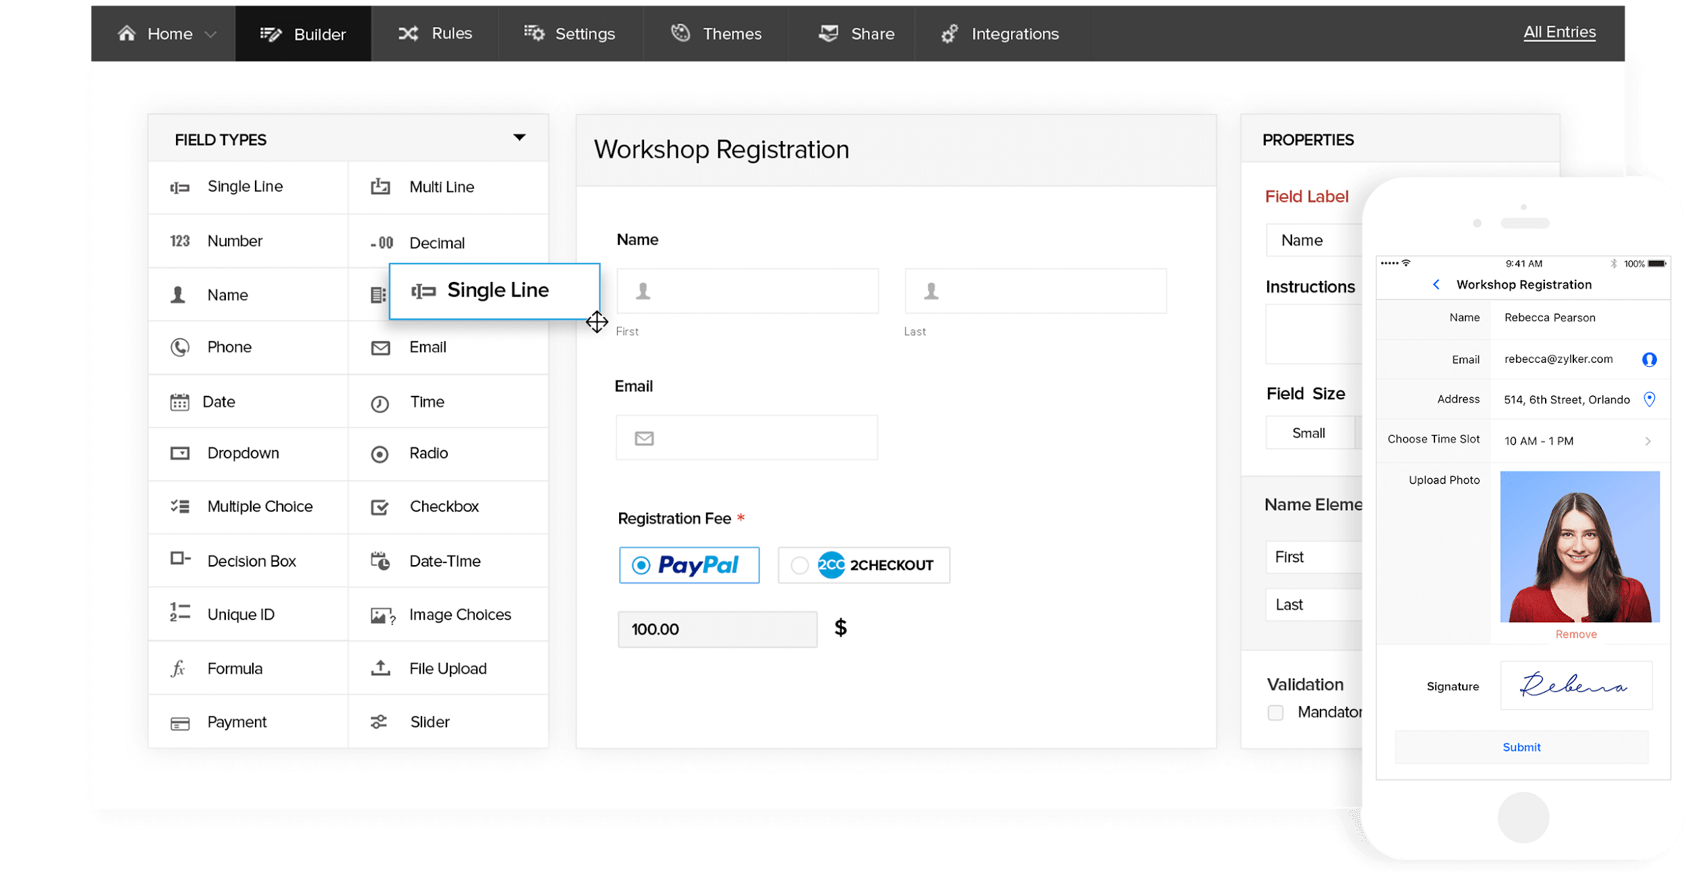Click the Share icon in the top bar
The image size is (1686, 876).
coord(827,33)
